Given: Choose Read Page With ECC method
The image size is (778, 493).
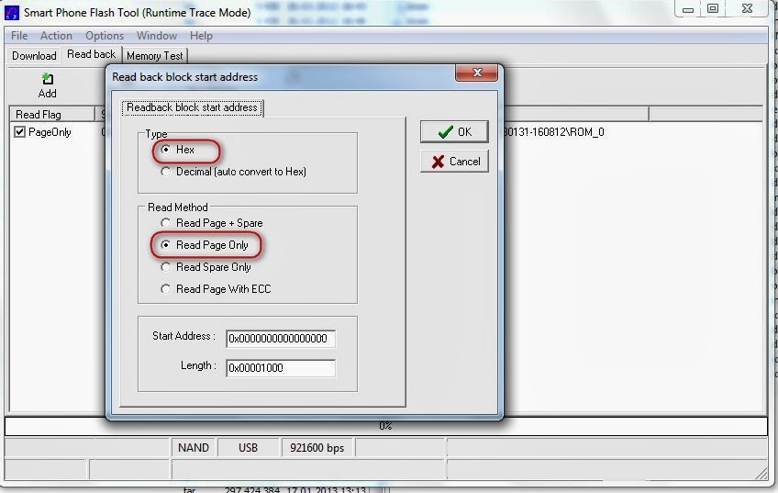Looking at the screenshot, I should pyautogui.click(x=166, y=289).
